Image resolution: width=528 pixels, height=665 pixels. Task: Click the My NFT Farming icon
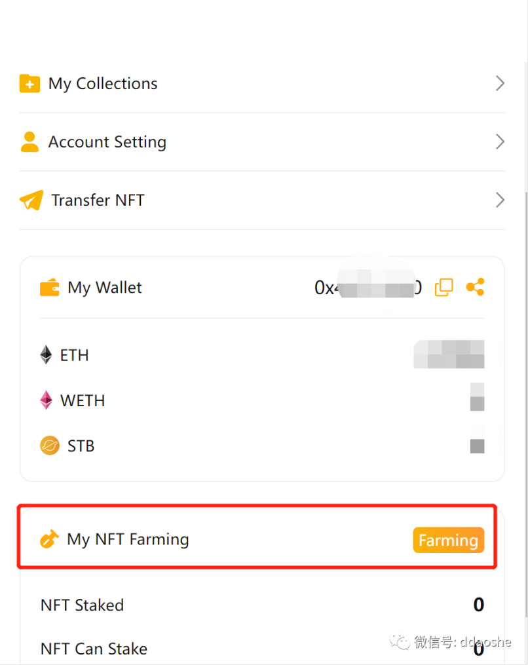49,540
